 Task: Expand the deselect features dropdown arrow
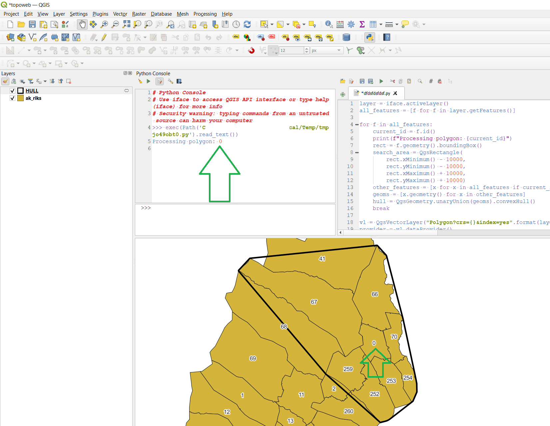point(304,24)
